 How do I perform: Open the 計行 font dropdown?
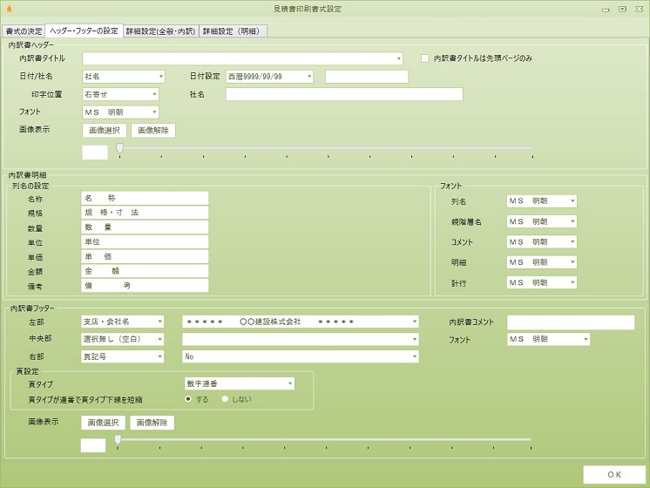[541, 282]
